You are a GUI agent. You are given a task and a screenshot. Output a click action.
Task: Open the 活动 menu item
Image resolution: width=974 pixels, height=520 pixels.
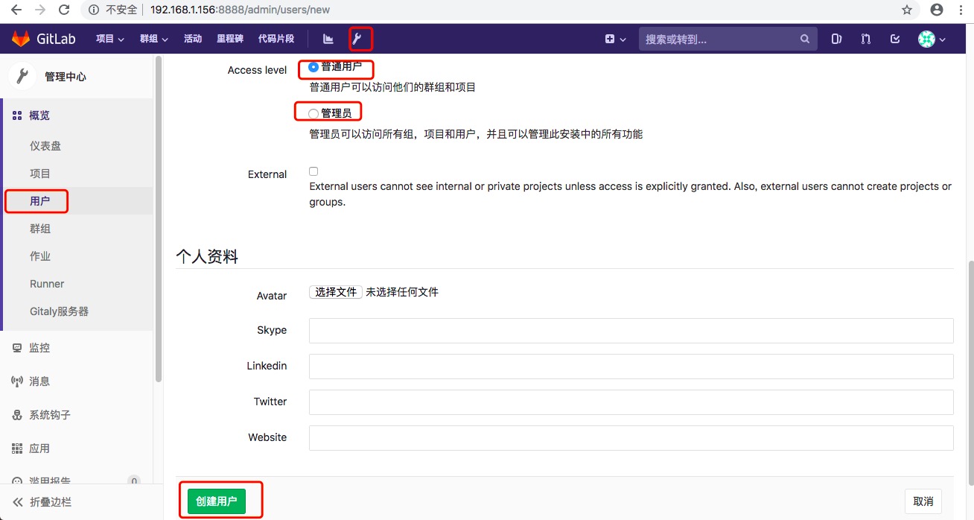[193, 39]
